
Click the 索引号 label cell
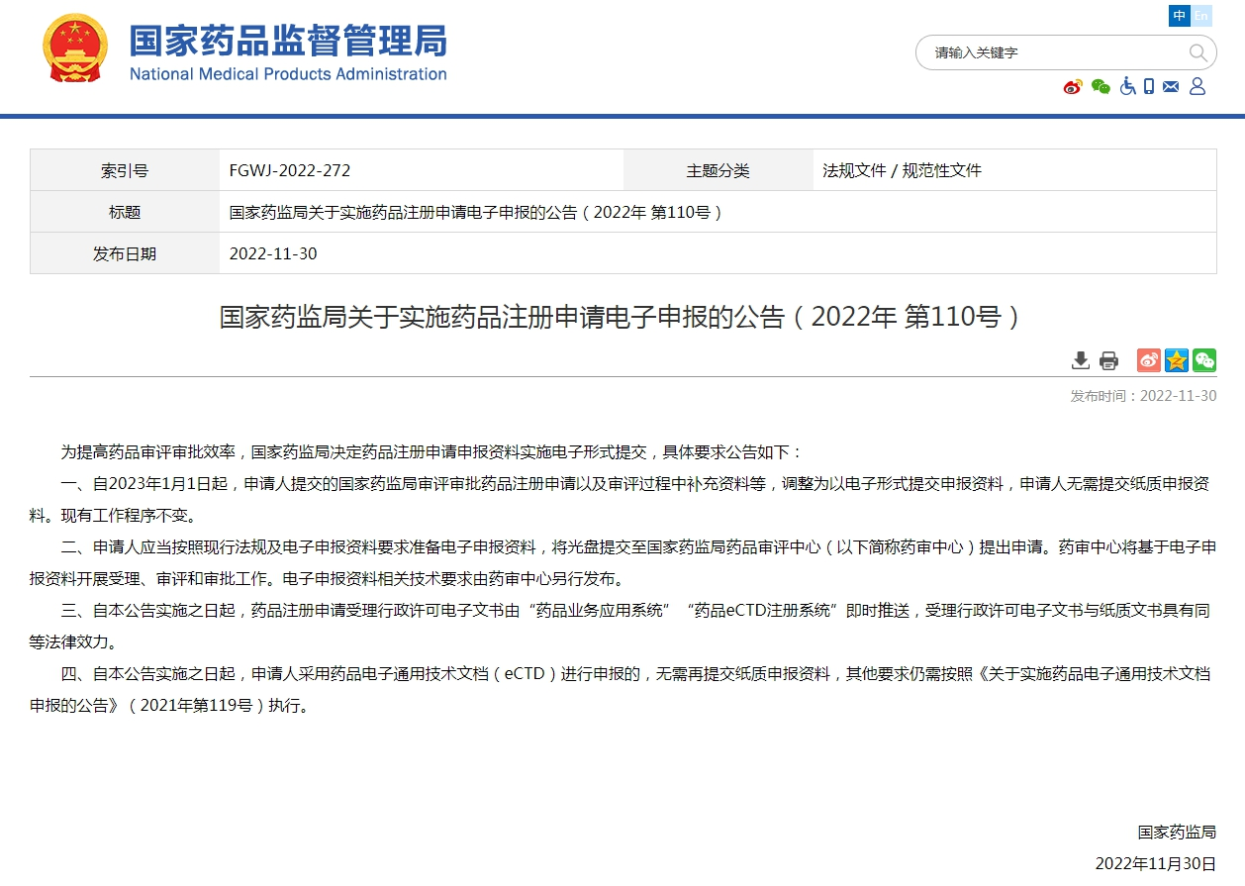coord(125,170)
